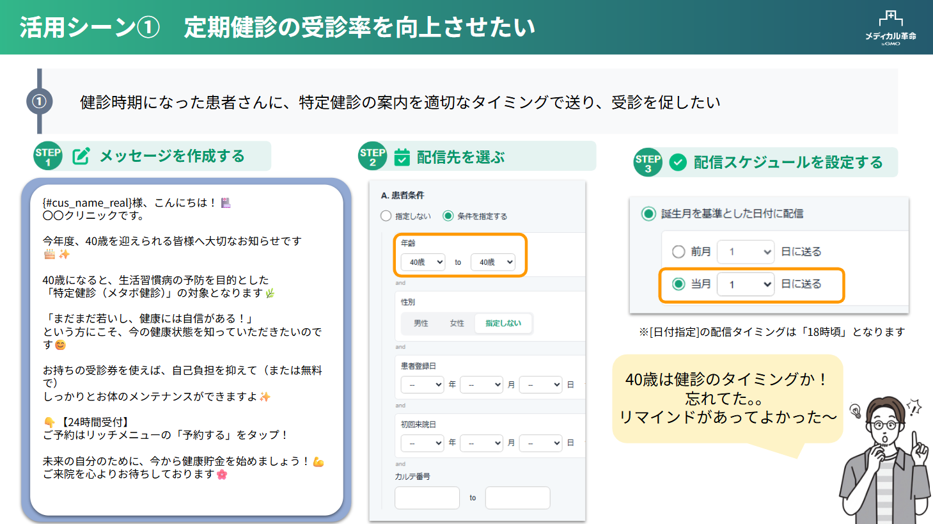Click the calendar icon beside 配信先を選ぶ
Viewport: 933px width, 524px height.
(x=402, y=157)
